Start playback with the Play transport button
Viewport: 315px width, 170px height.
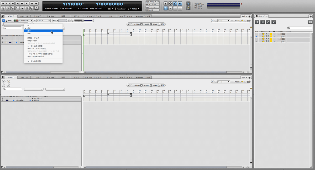(x=27, y=3)
